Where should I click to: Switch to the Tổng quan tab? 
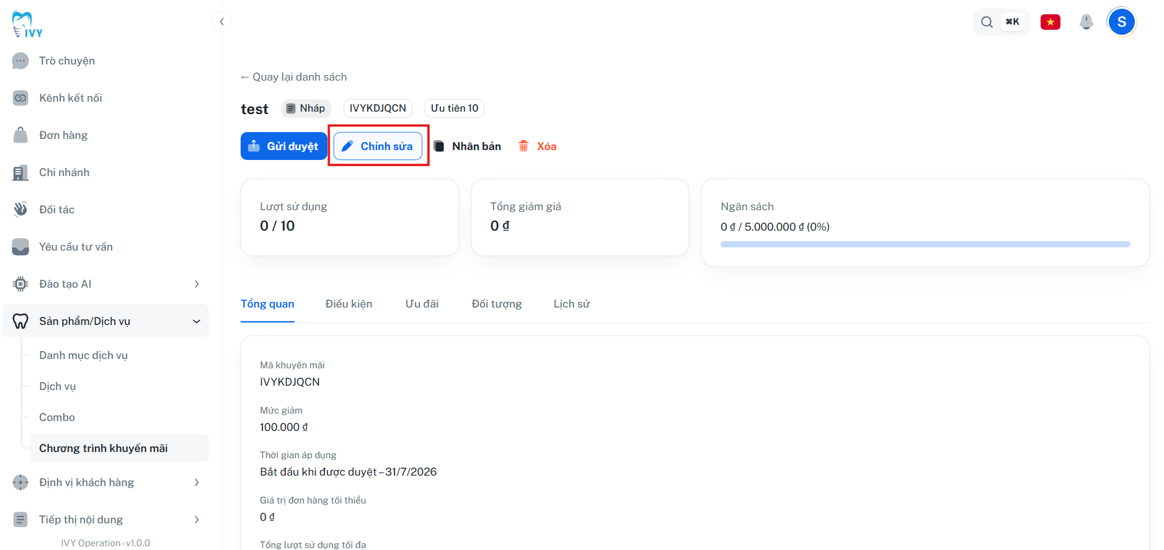(x=267, y=304)
